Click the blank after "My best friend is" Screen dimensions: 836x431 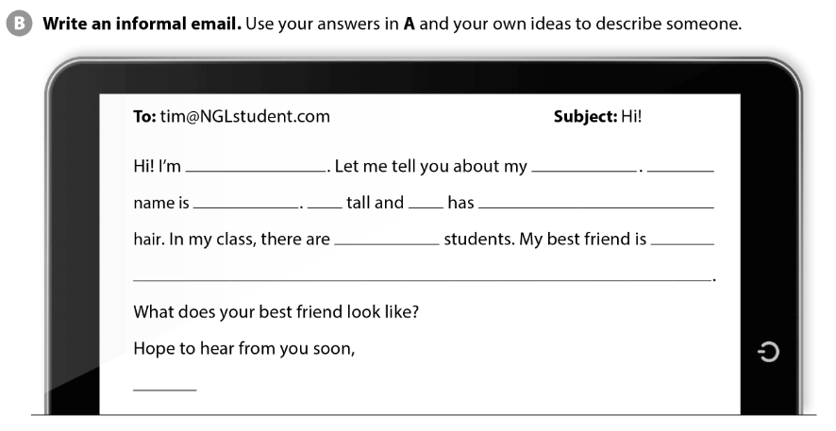(x=681, y=242)
